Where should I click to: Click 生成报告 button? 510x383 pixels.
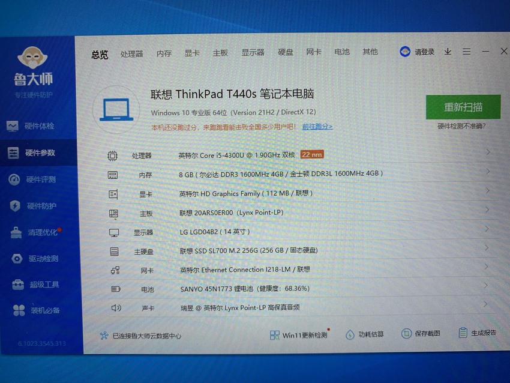coord(477,333)
